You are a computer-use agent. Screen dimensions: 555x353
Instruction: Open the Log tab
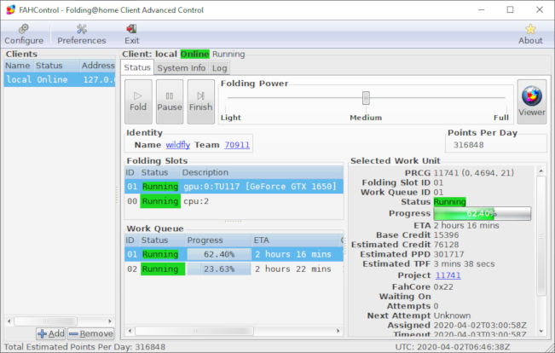219,68
